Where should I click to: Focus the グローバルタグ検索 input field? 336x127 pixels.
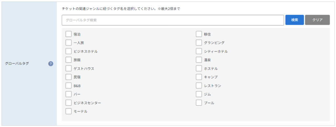tap(173, 20)
